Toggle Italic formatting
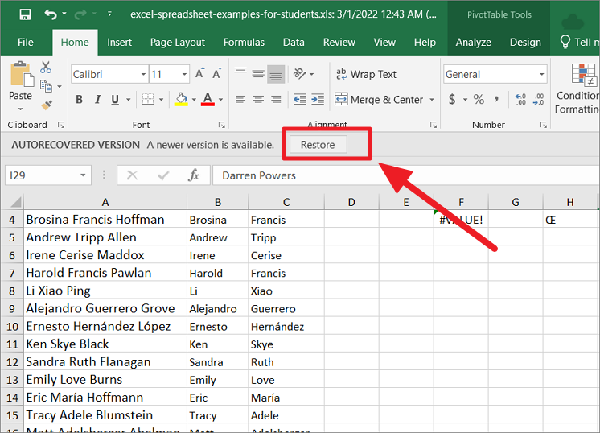The image size is (600, 433). tap(97, 100)
